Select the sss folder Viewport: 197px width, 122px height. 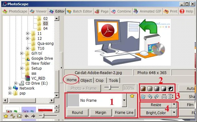[x=34, y=73]
